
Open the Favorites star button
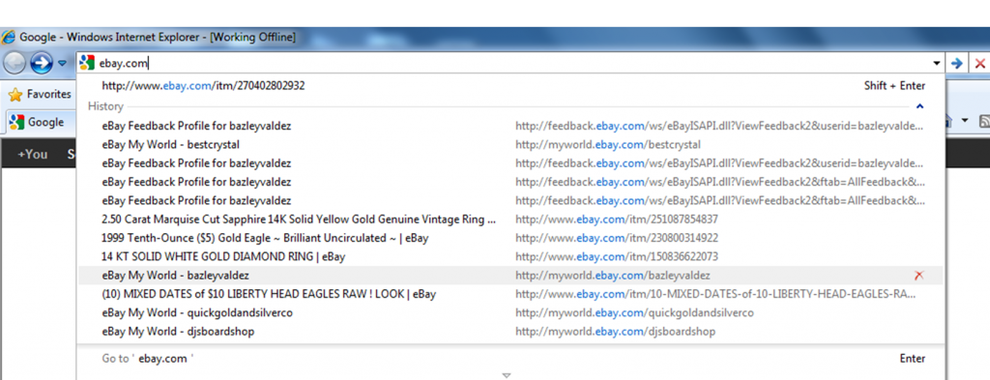[40, 95]
